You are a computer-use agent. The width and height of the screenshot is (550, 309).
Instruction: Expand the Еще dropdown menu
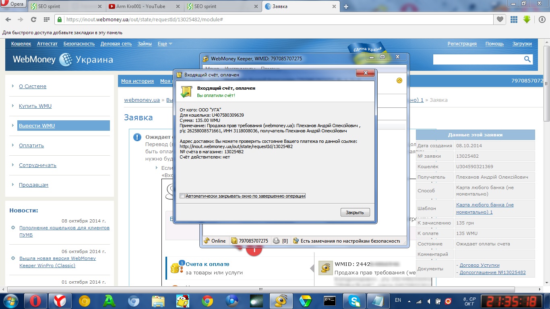[x=165, y=44]
